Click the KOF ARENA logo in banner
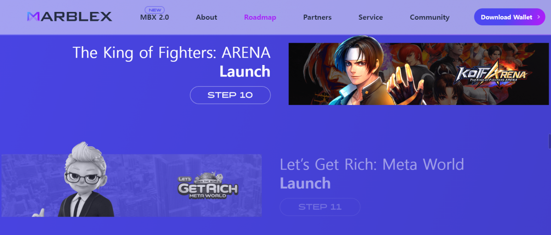The height and width of the screenshot is (235, 551). [493, 73]
